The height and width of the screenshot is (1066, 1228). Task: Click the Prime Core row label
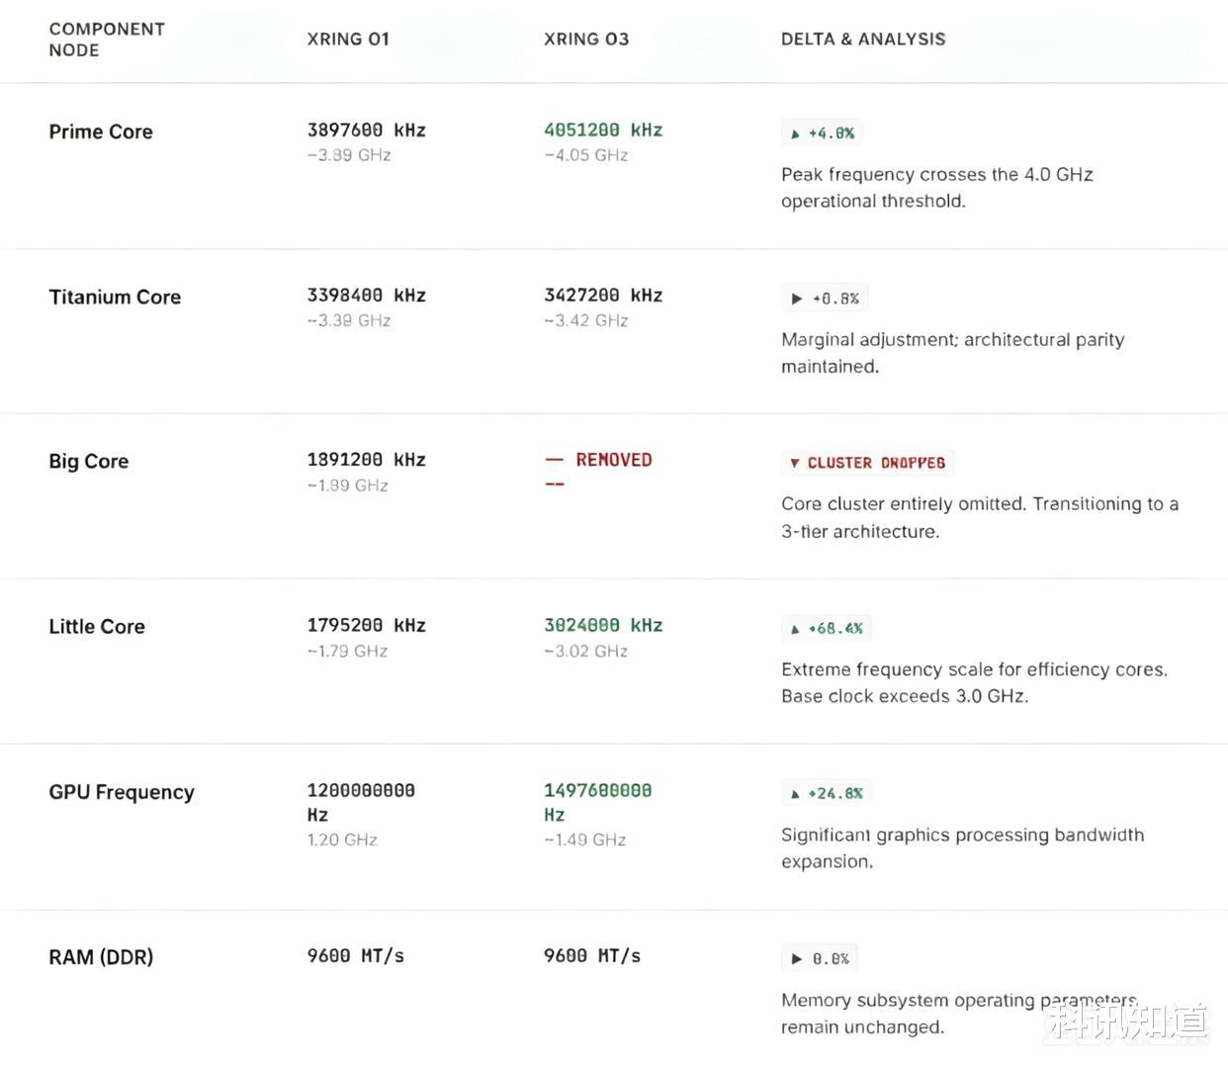(101, 132)
